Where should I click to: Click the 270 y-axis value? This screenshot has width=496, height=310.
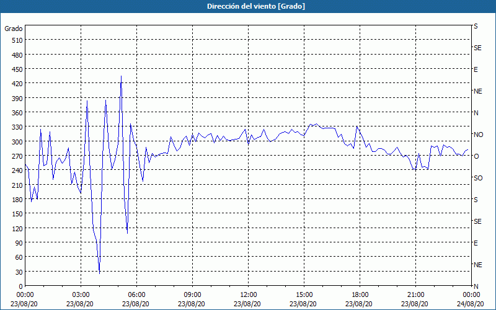tap(17, 156)
